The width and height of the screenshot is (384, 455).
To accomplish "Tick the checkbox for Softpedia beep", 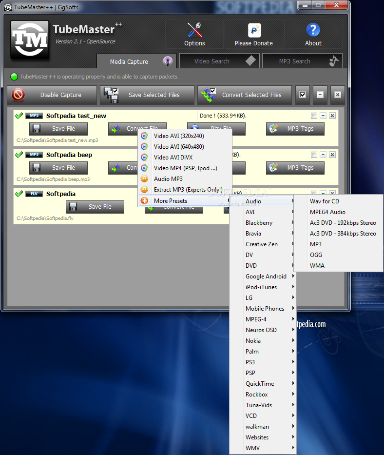I will tap(314, 155).
